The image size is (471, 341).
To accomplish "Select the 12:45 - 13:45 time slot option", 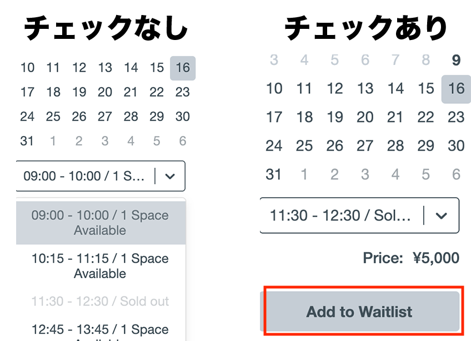I will [100, 331].
